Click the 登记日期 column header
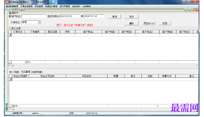This screenshot has height=117, width=204. pos(52,32)
